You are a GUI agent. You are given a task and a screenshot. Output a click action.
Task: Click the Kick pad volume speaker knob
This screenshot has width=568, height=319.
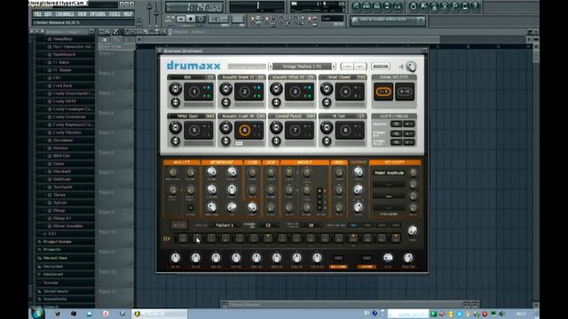pos(176,89)
